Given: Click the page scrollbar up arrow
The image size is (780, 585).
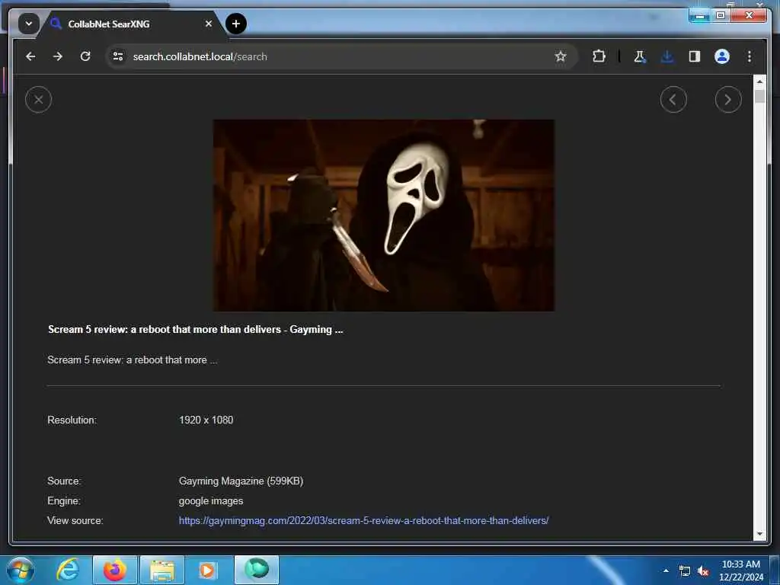Looking at the screenshot, I should tap(759, 82).
